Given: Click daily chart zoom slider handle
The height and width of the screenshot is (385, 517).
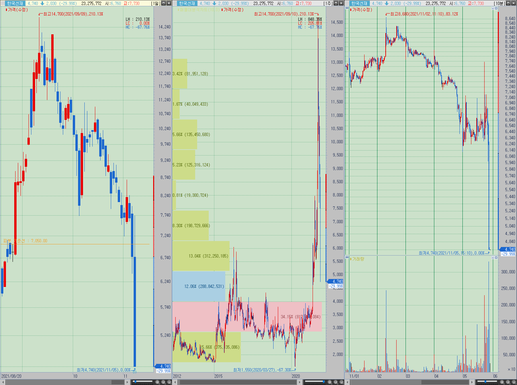Looking at the screenshot, I should click(x=135, y=381).
